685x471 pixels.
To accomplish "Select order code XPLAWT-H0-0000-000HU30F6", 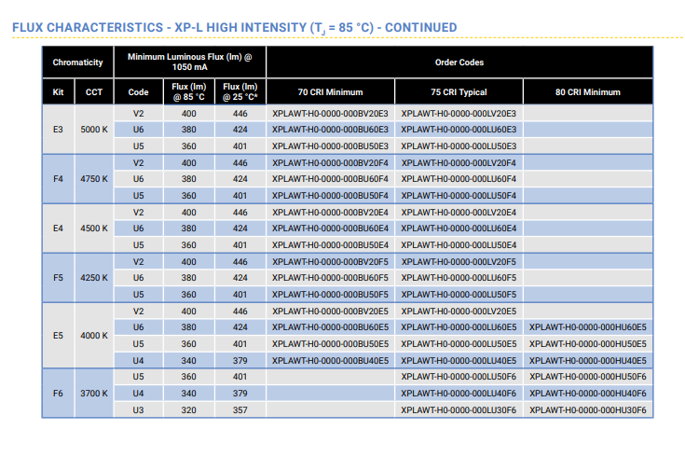I will 588,410.
